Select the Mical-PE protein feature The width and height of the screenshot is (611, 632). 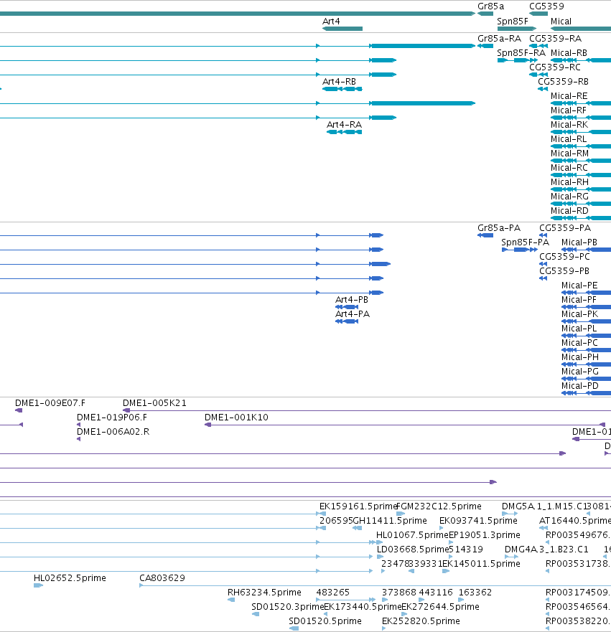(586, 293)
